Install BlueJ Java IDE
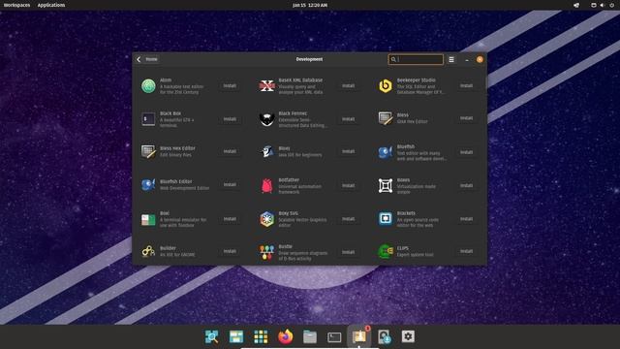The height and width of the screenshot is (349, 620). (x=349, y=151)
